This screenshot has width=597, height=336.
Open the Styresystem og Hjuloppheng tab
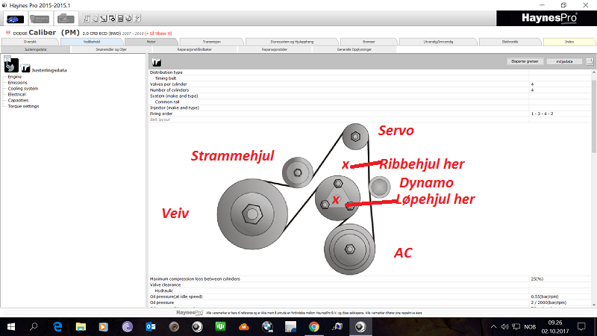click(292, 42)
